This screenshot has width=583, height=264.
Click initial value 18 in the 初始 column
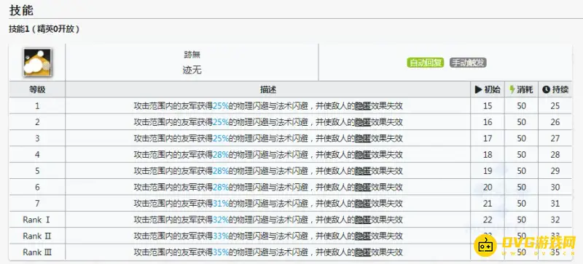tap(488, 155)
